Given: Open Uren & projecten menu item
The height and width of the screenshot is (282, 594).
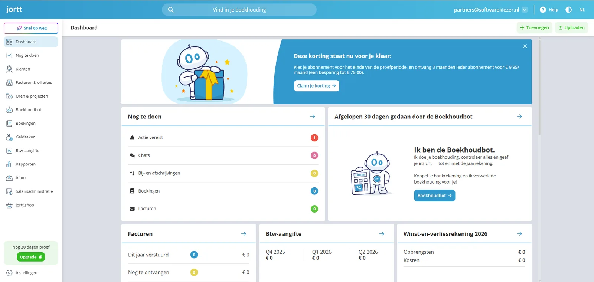Looking at the screenshot, I should (31, 96).
